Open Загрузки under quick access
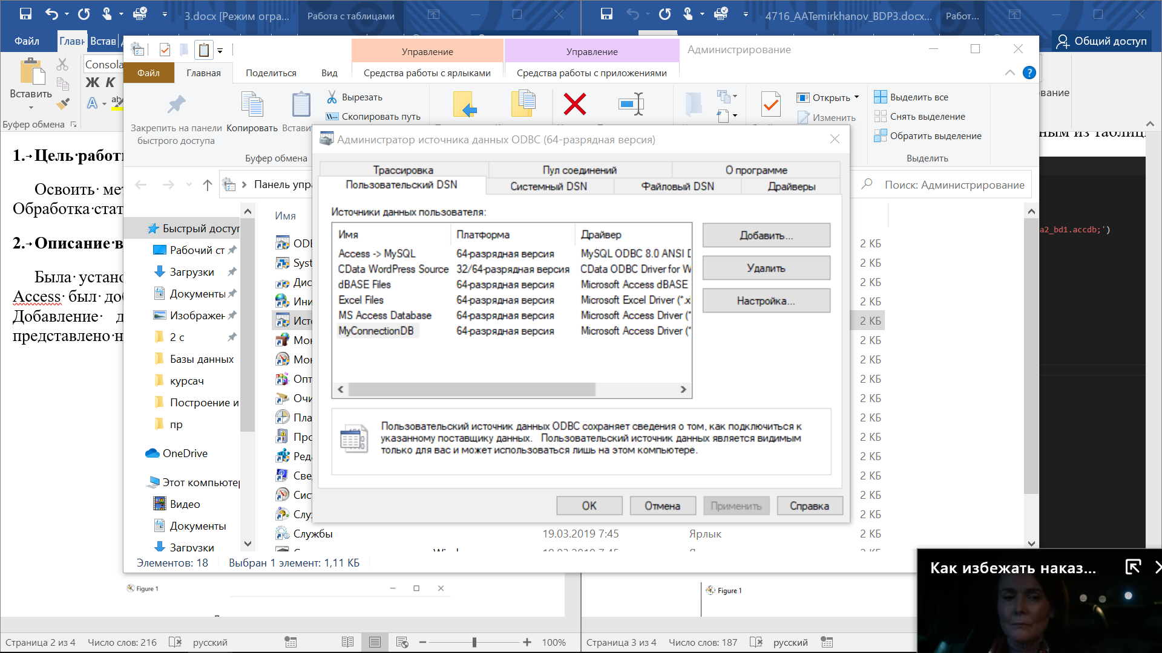This screenshot has height=653, width=1162. [x=192, y=271]
